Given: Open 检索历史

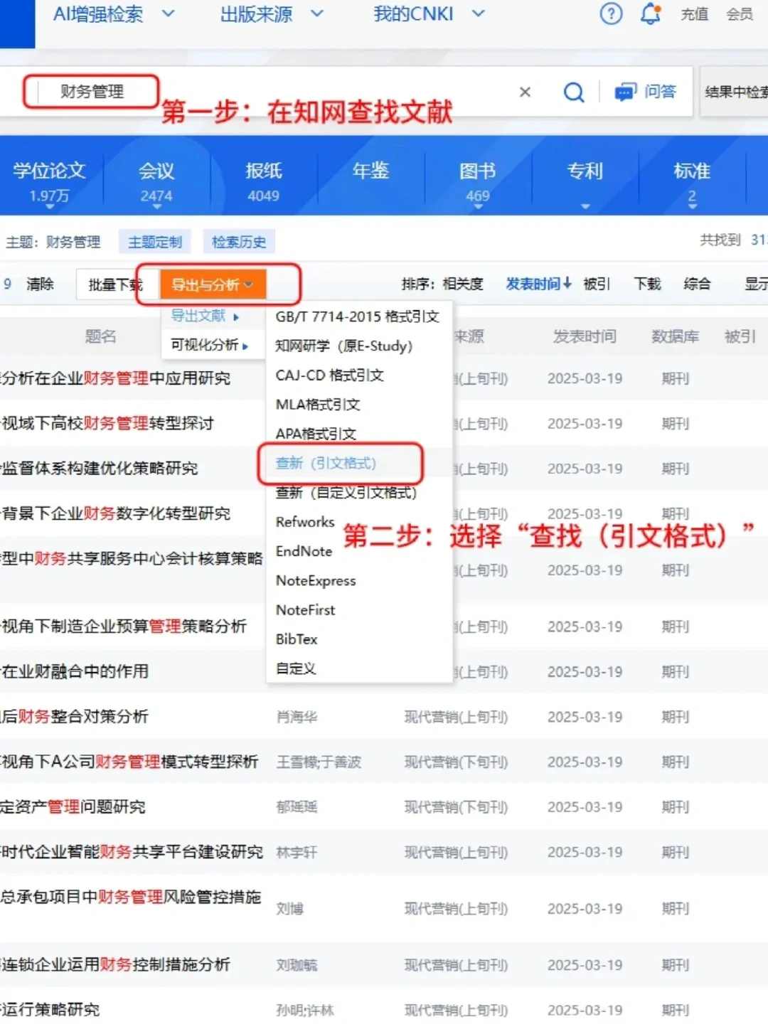Looking at the screenshot, I should (239, 242).
